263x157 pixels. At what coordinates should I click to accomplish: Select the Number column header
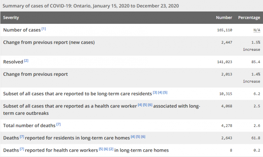(224, 17)
